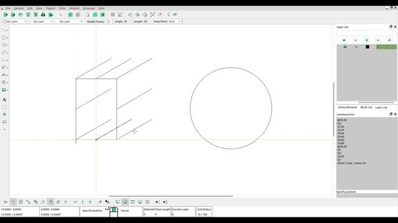Click Edit Layer attributes icon
This screenshot has width=398, height=223.
[x=390, y=40]
